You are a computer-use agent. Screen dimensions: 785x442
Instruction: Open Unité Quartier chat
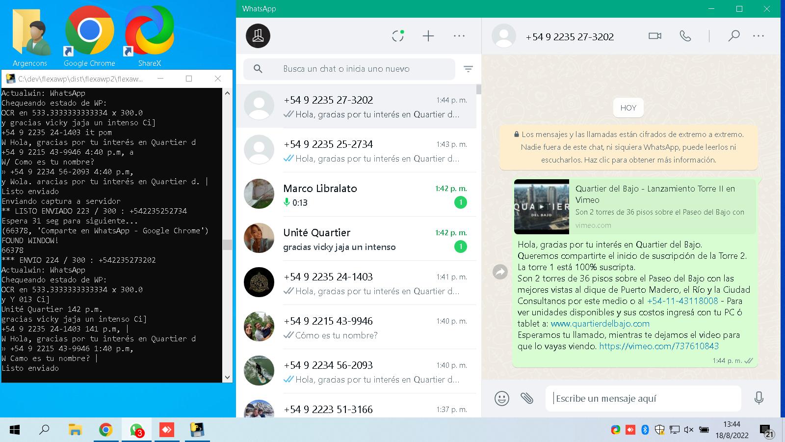point(356,239)
